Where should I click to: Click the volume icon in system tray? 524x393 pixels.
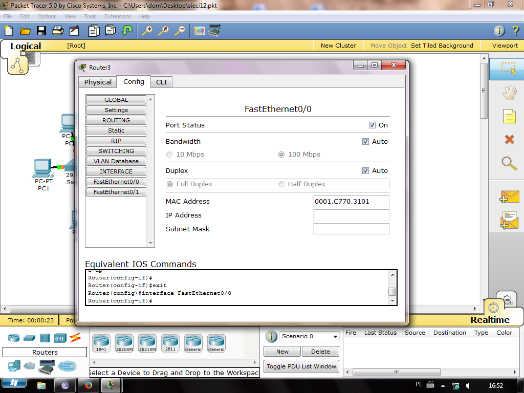[468, 386]
